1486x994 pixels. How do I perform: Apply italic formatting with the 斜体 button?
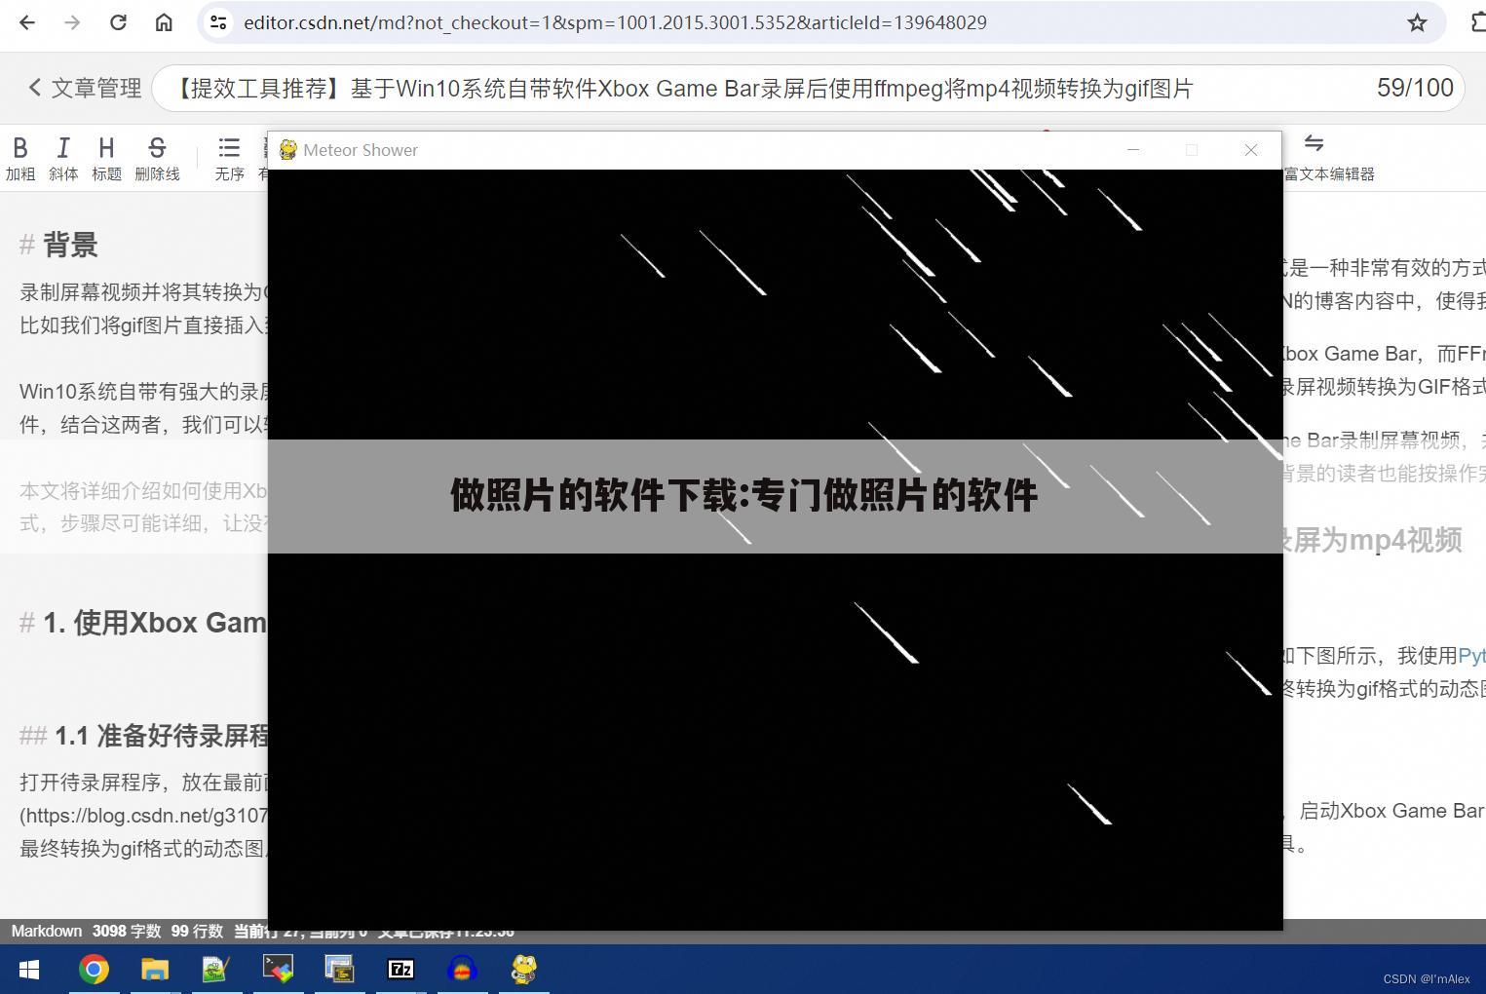pos(63,158)
